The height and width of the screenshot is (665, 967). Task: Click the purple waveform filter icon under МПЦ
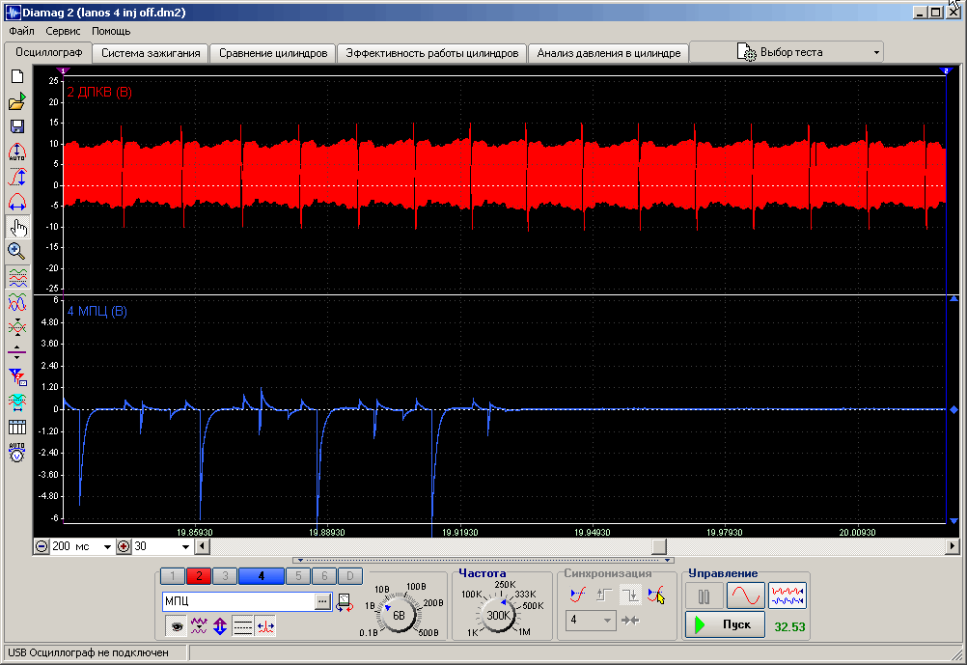click(199, 626)
